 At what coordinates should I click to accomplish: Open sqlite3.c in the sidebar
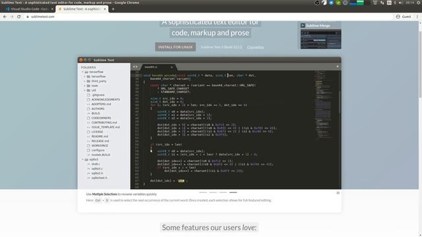(x=97, y=169)
